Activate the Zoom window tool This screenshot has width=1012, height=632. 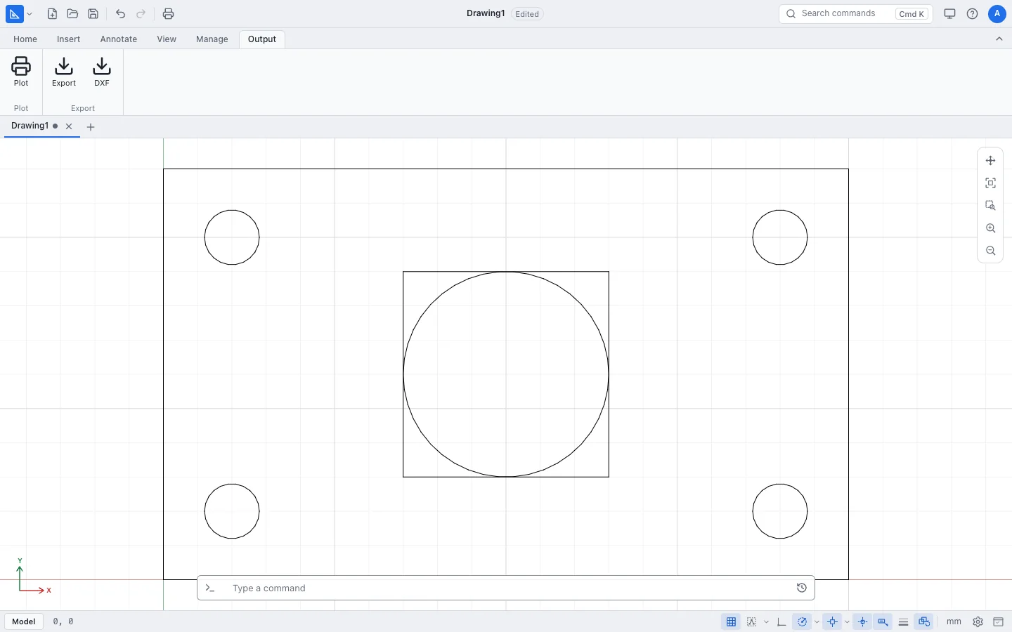(x=991, y=206)
